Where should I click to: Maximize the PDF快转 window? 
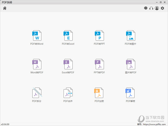[161, 2]
